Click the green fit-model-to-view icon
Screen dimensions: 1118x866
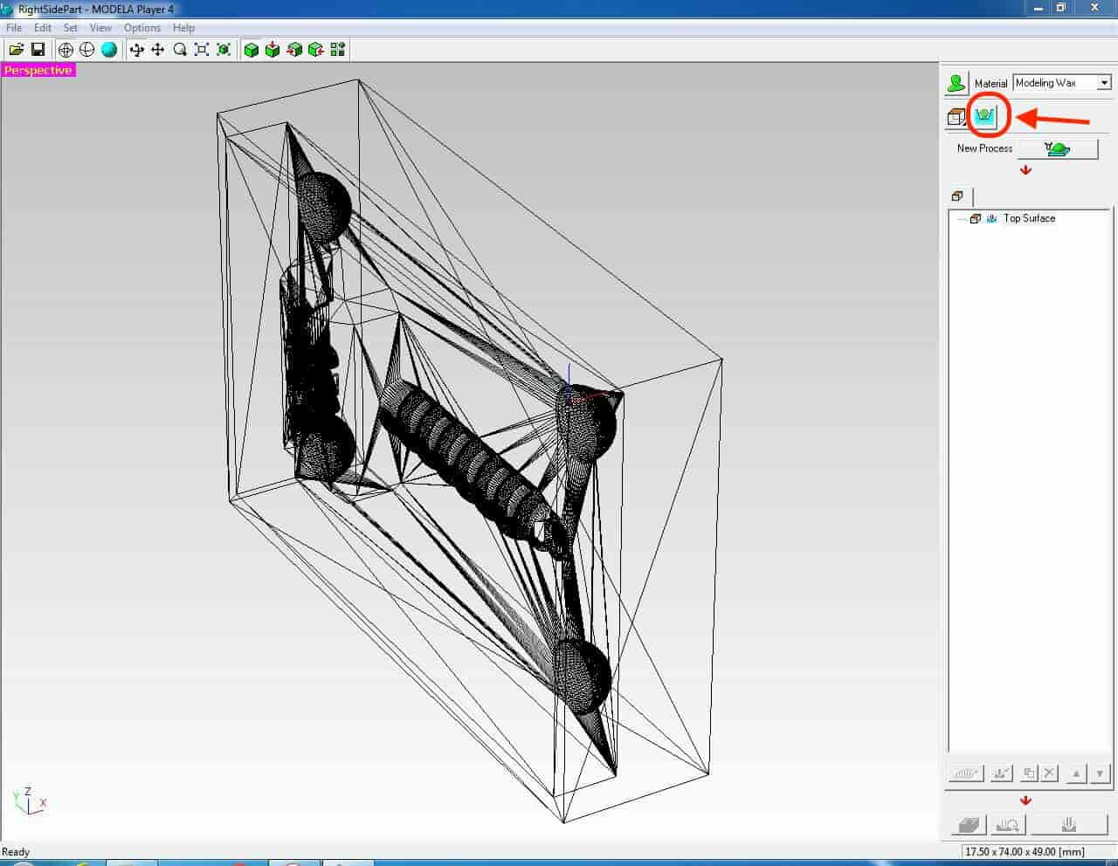pyautogui.click(x=224, y=50)
